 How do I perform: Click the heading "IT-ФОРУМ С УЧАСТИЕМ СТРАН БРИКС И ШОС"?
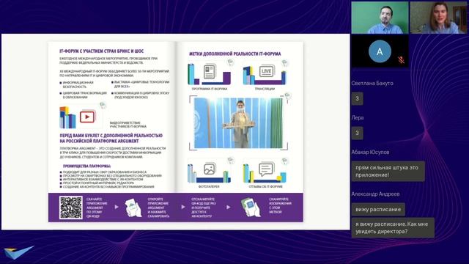[101, 51]
